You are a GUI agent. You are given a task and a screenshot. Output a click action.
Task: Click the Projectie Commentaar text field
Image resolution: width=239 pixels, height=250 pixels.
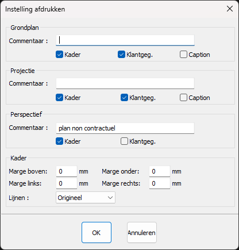point(125,83)
